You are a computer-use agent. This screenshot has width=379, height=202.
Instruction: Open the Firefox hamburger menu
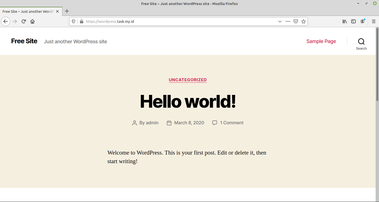point(374,21)
